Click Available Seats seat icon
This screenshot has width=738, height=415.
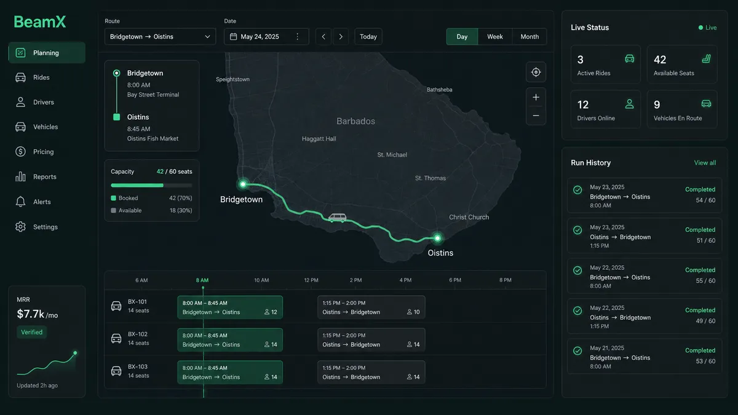click(x=706, y=59)
